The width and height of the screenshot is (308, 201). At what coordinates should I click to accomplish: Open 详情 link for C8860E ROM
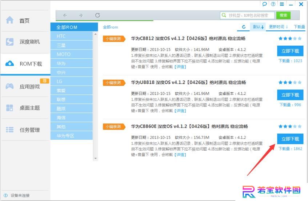click(180, 155)
